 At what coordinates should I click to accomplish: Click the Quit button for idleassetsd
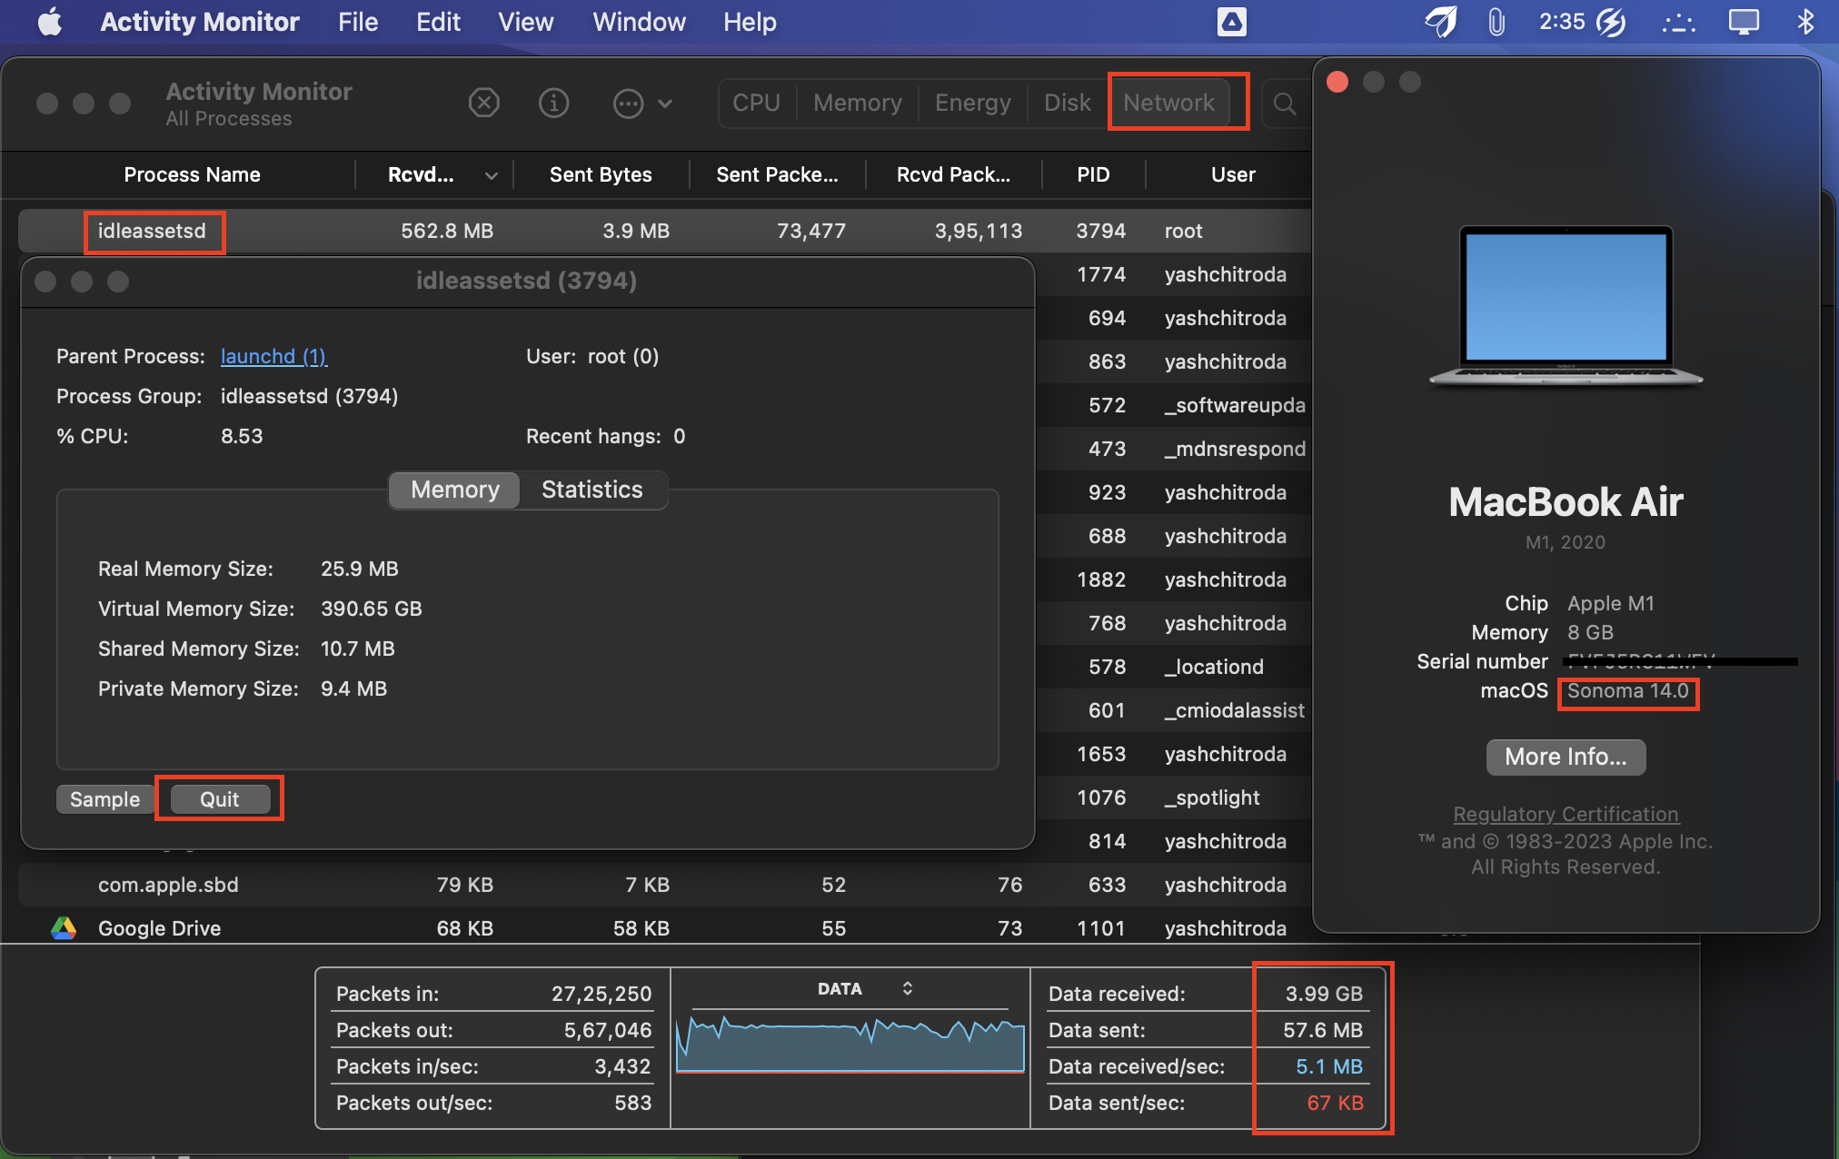[220, 799]
